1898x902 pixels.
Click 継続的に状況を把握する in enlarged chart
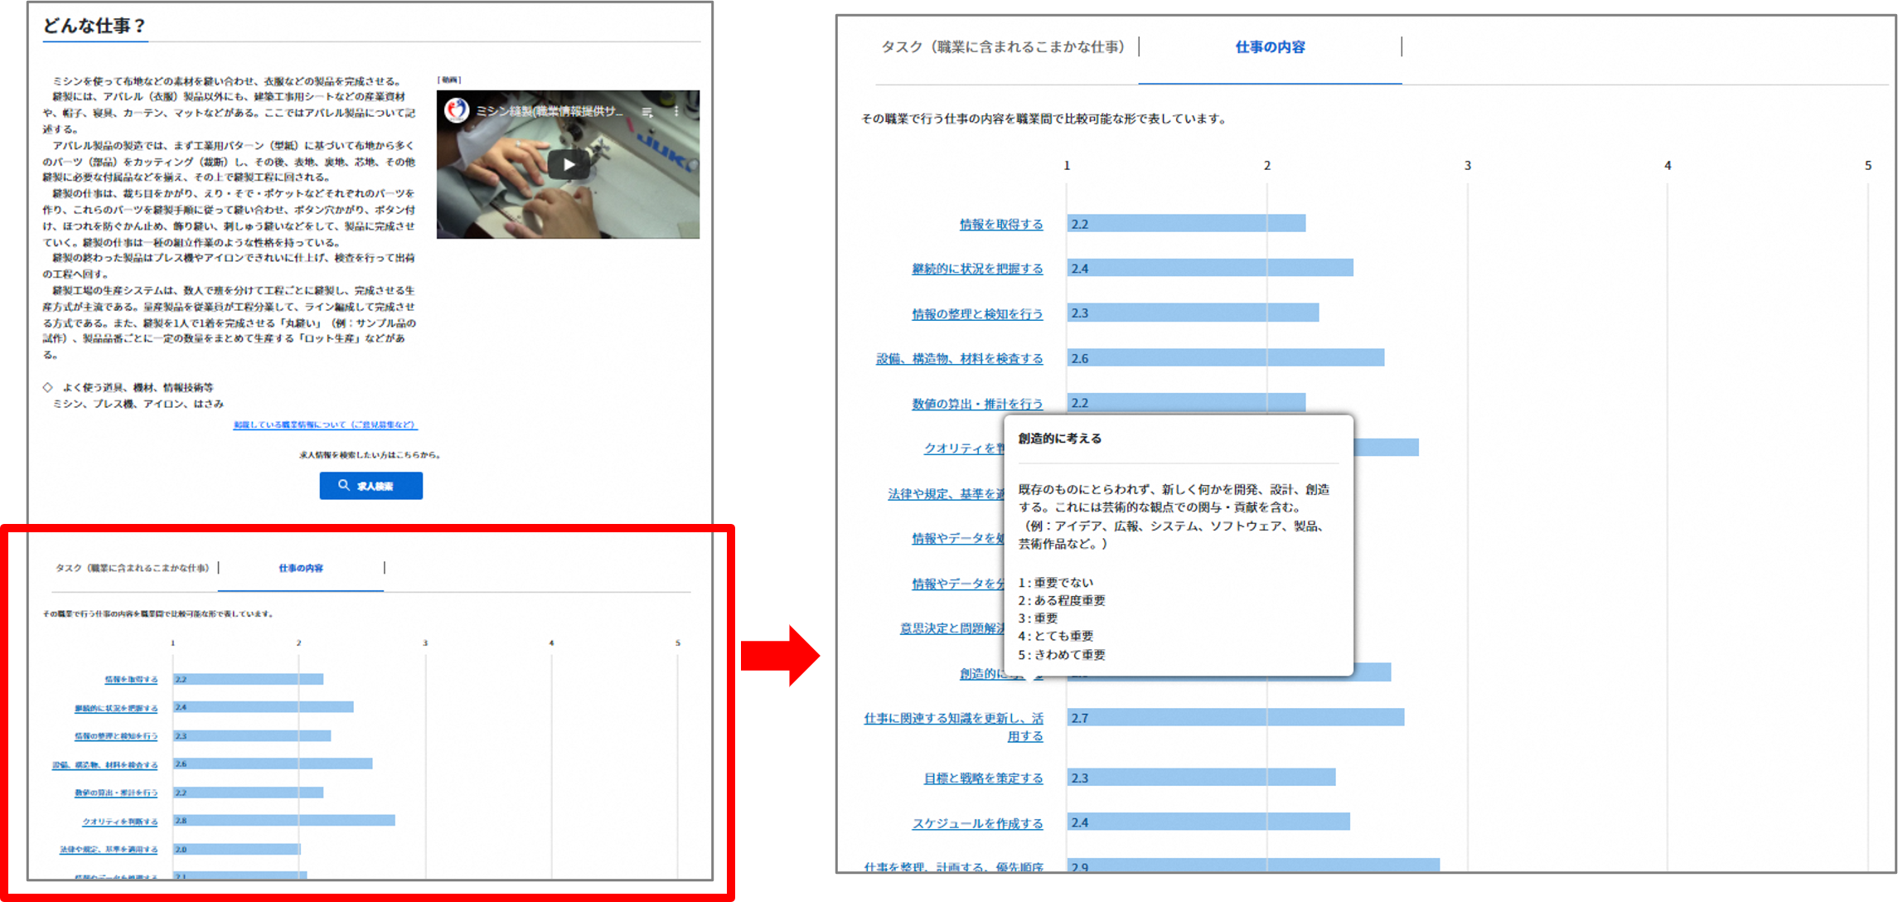tap(977, 269)
